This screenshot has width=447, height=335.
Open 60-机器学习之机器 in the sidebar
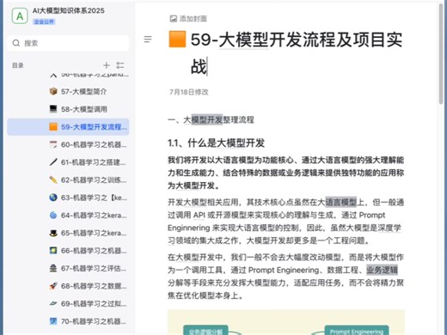94,144
